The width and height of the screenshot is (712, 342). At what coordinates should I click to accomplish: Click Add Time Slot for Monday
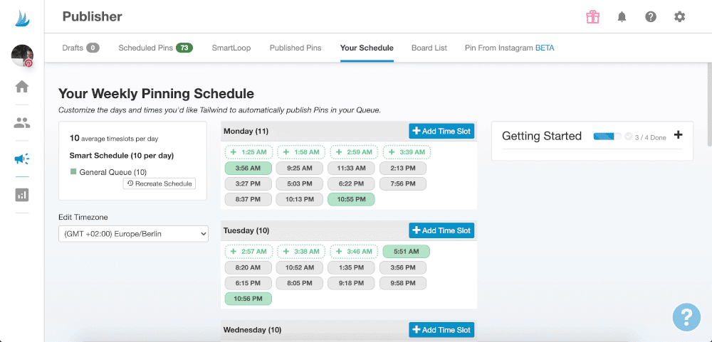[441, 131]
